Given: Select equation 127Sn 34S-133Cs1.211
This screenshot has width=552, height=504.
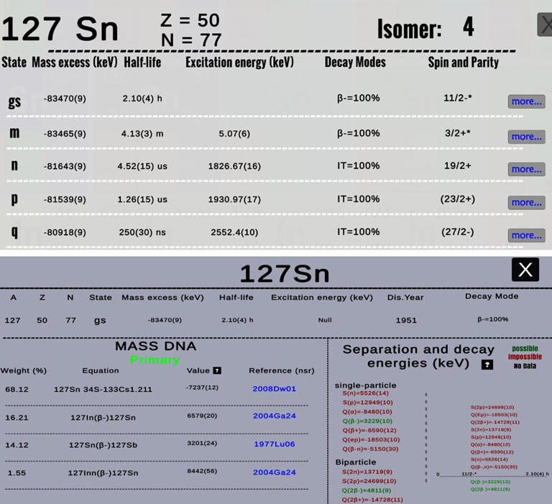Looking at the screenshot, I should [x=103, y=390].
